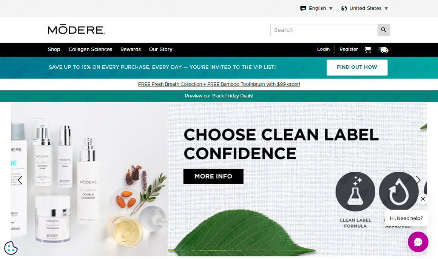Viewport: 438px width, 259px height.
Task: Select the Rewards menu item
Action: [130, 49]
